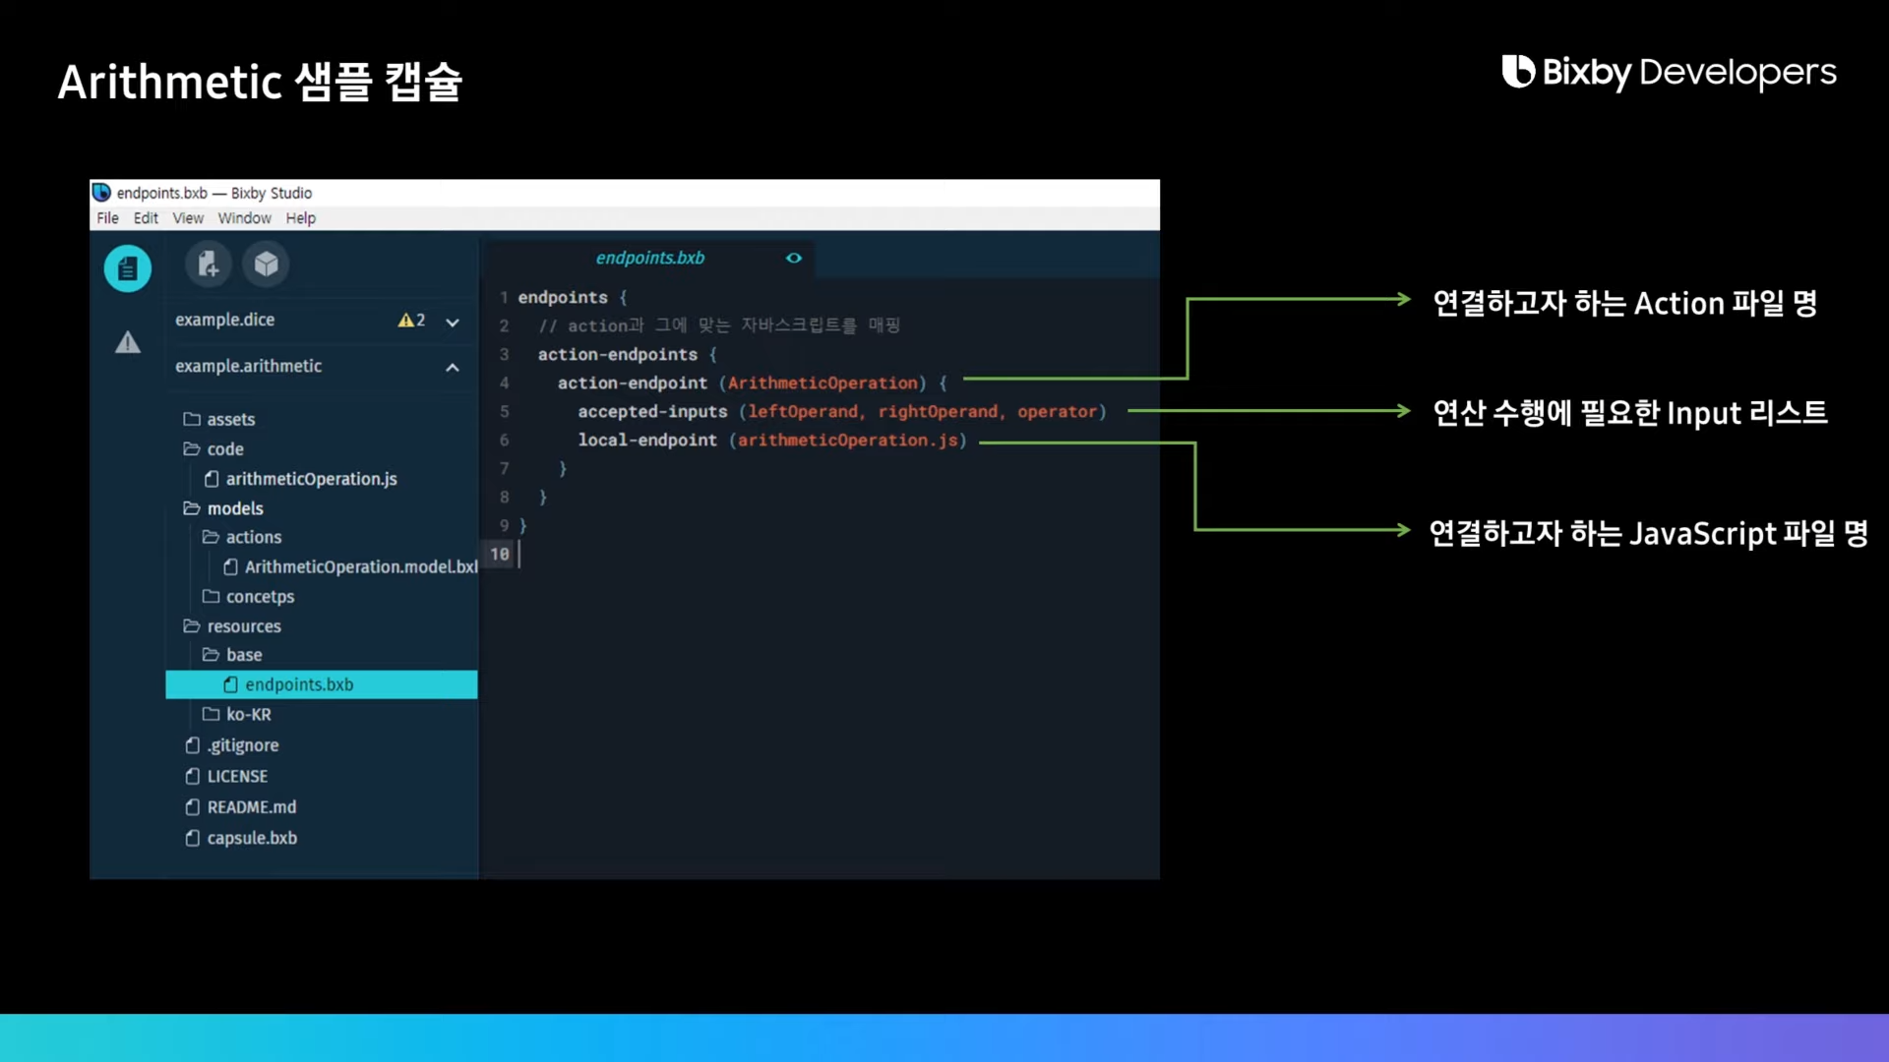
Task: Click the warnings triangle sidebar icon
Action: click(x=128, y=342)
